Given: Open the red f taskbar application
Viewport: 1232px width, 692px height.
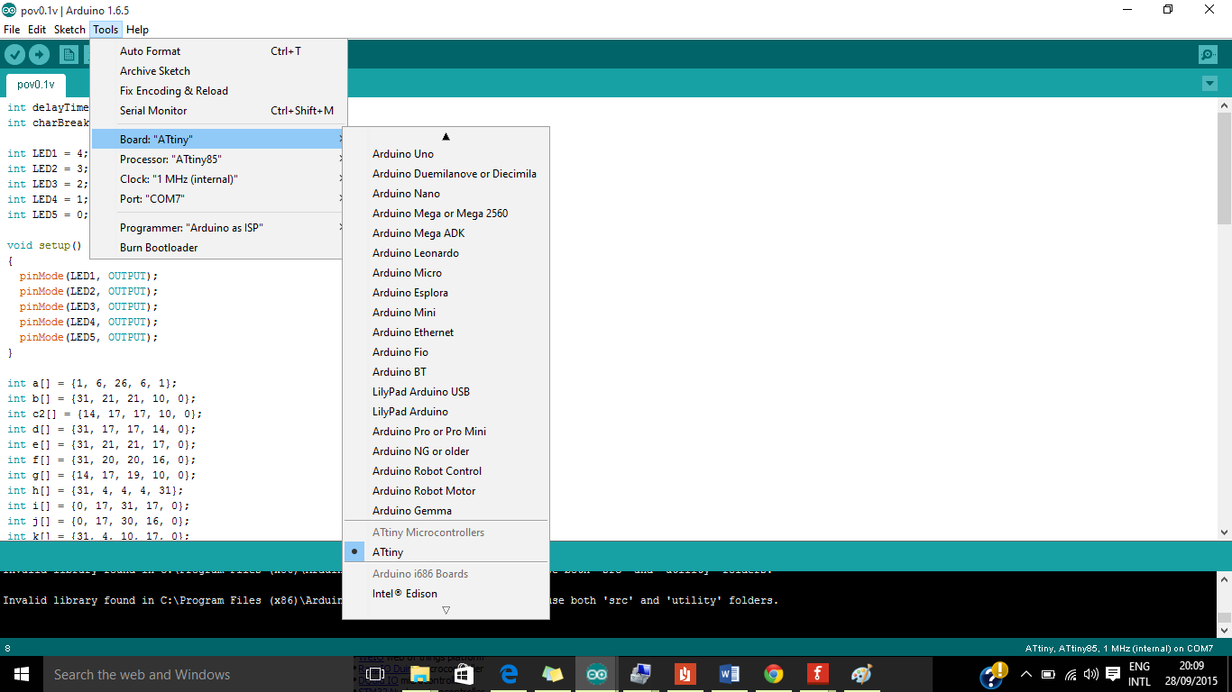Looking at the screenshot, I should coord(818,674).
